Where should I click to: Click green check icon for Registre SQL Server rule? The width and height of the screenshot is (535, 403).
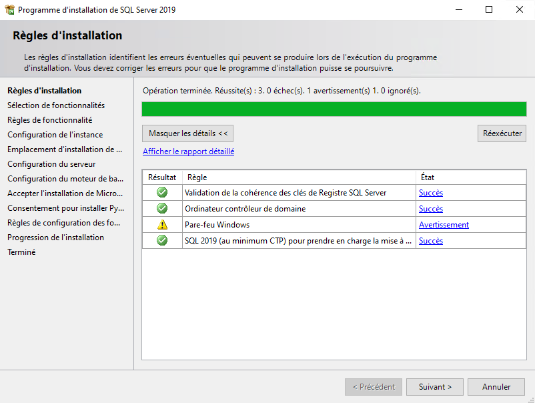point(162,193)
